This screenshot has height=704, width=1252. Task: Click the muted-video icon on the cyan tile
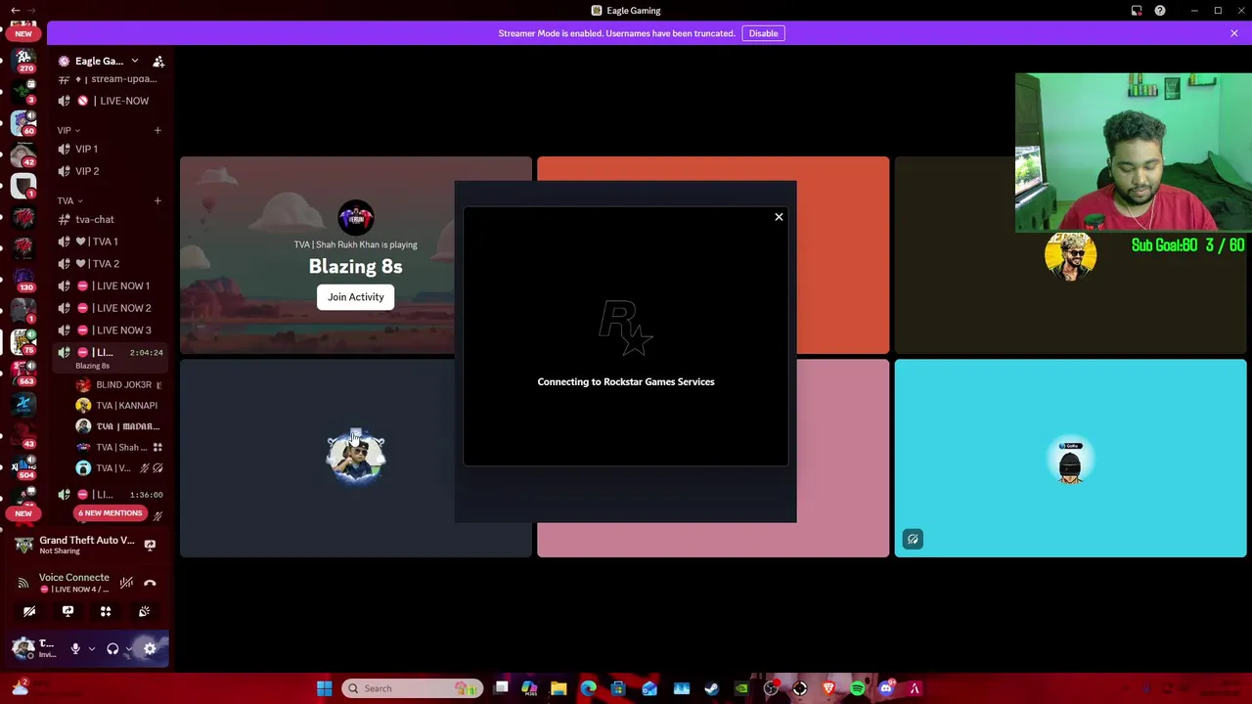(913, 539)
